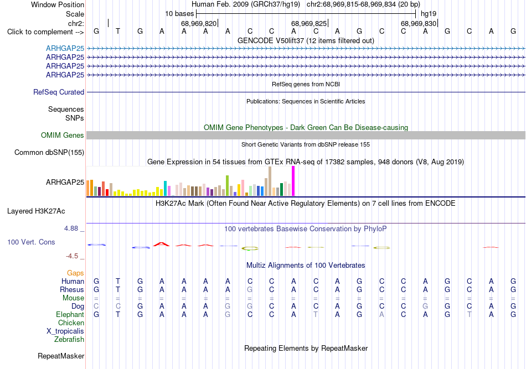The image size is (526, 369).
Task: Open the Layered H3K27Ac track label
Action: (x=36, y=211)
